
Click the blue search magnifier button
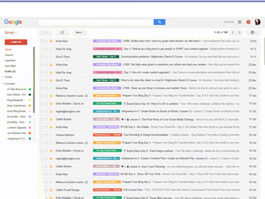coord(159,22)
